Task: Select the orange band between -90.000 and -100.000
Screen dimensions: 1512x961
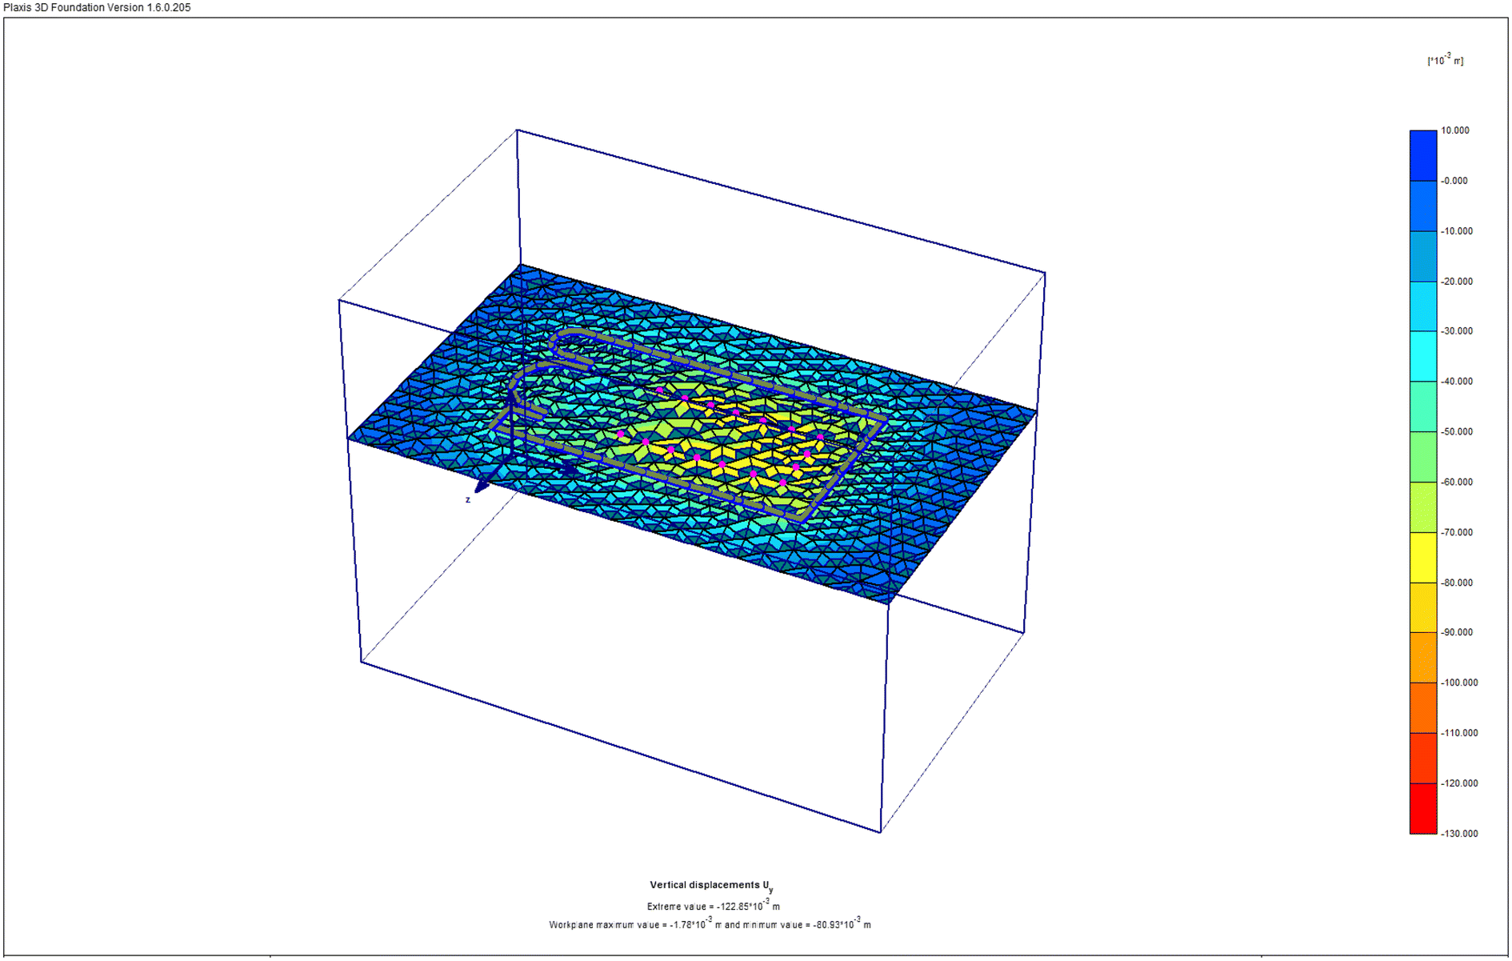Action: coord(1423,659)
